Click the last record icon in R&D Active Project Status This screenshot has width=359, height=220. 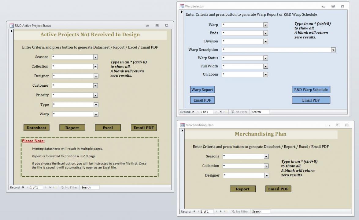[x=50, y=187]
